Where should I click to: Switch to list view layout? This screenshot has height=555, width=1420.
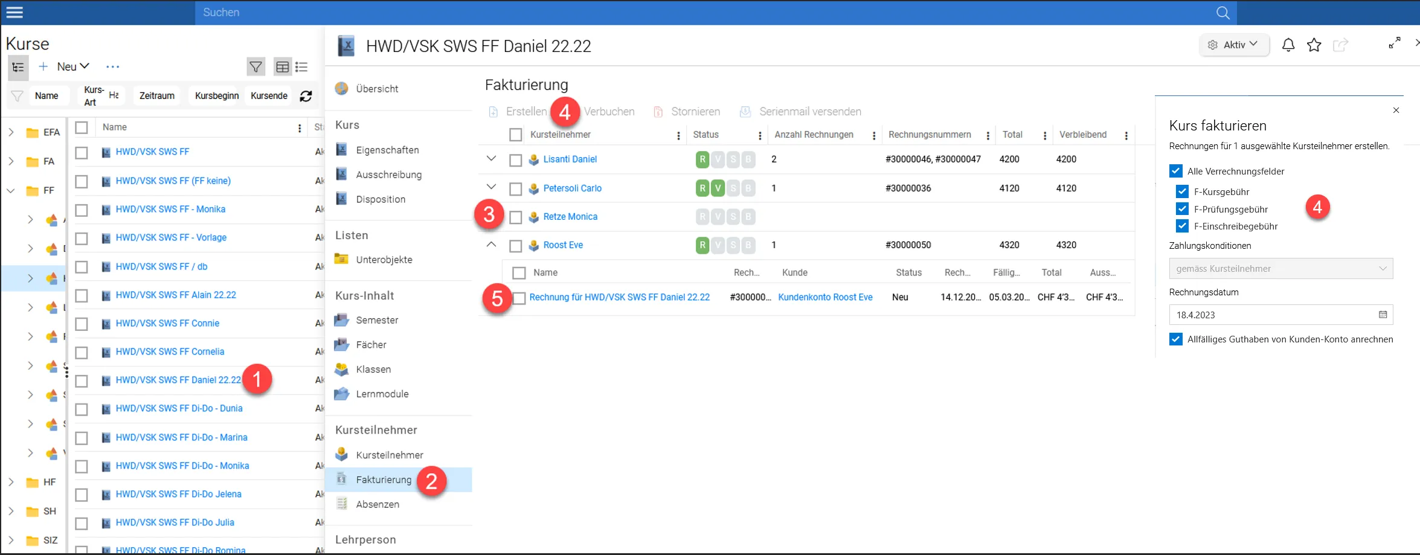click(301, 67)
